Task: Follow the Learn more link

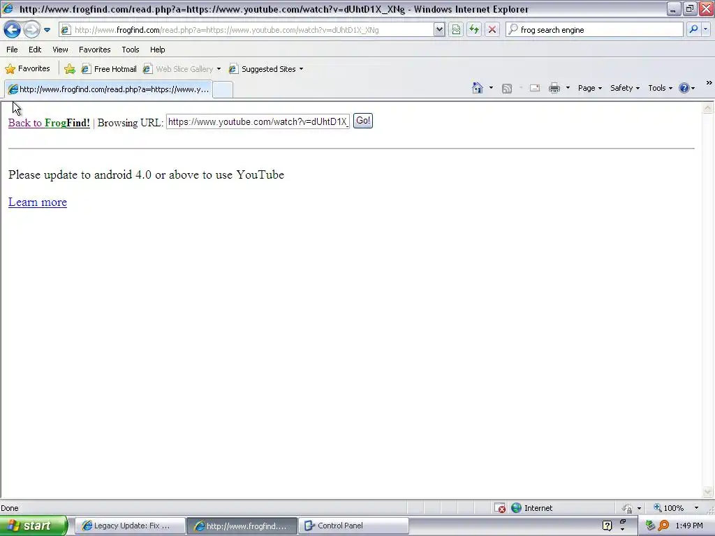Action: (38, 202)
